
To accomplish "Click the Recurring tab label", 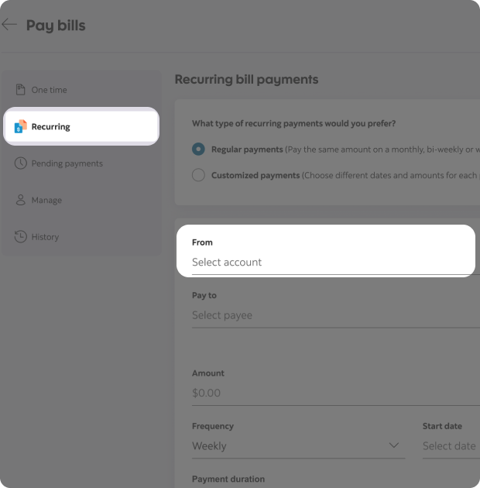I will 51,126.
